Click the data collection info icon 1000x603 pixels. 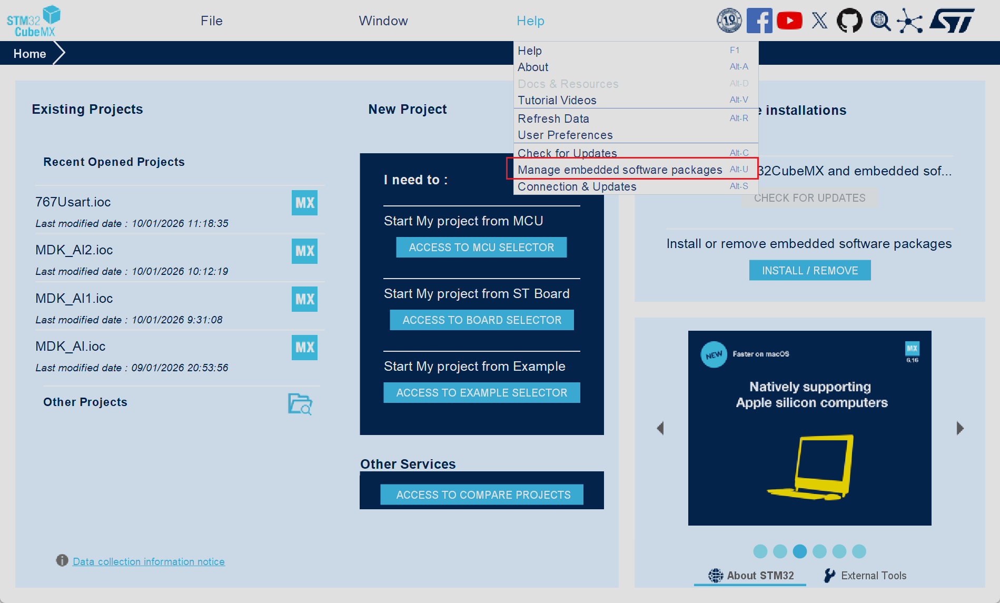point(62,560)
